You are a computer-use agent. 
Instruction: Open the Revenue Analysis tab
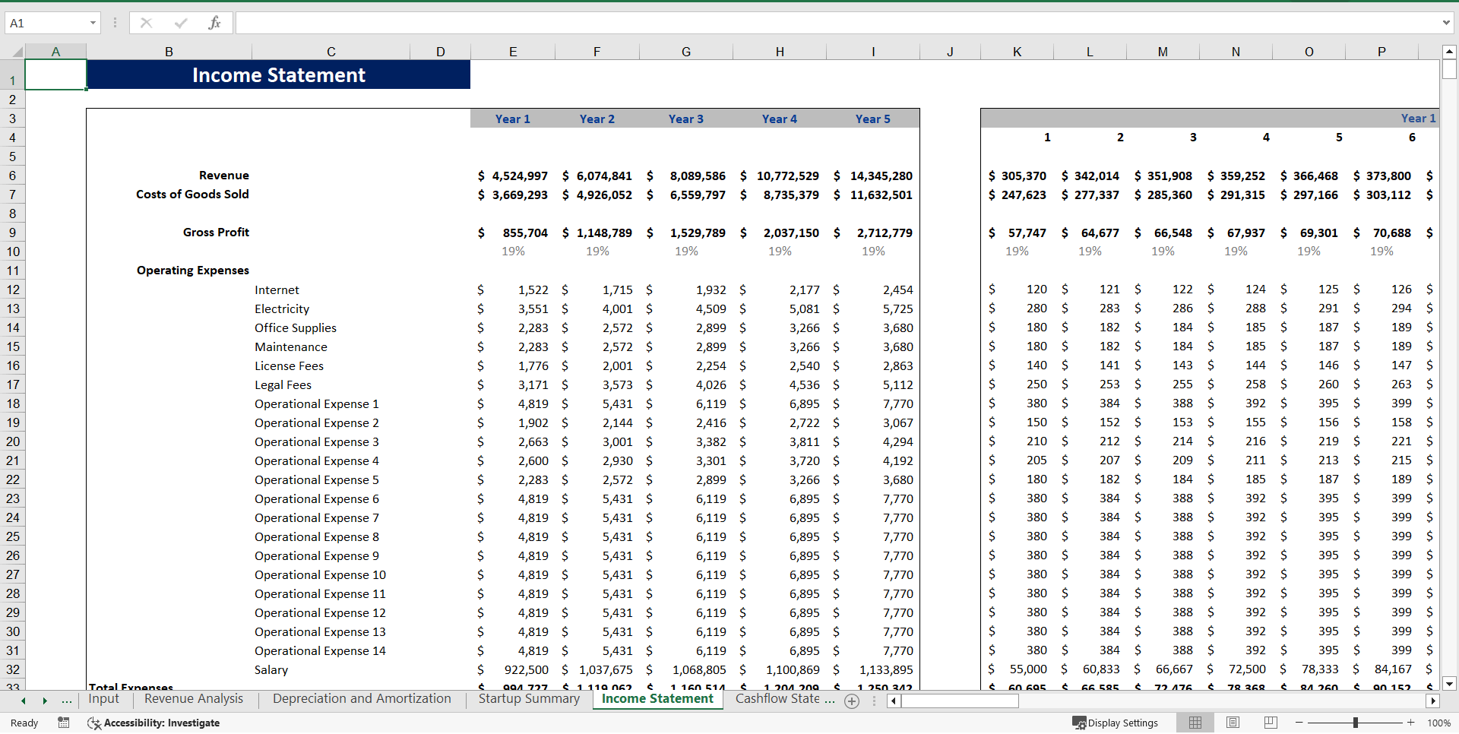(x=193, y=699)
